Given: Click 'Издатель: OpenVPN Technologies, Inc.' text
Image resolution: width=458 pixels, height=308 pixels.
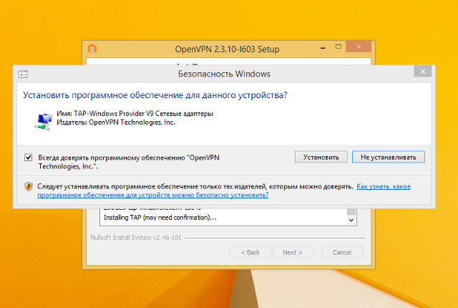Looking at the screenshot, I should 116,122.
